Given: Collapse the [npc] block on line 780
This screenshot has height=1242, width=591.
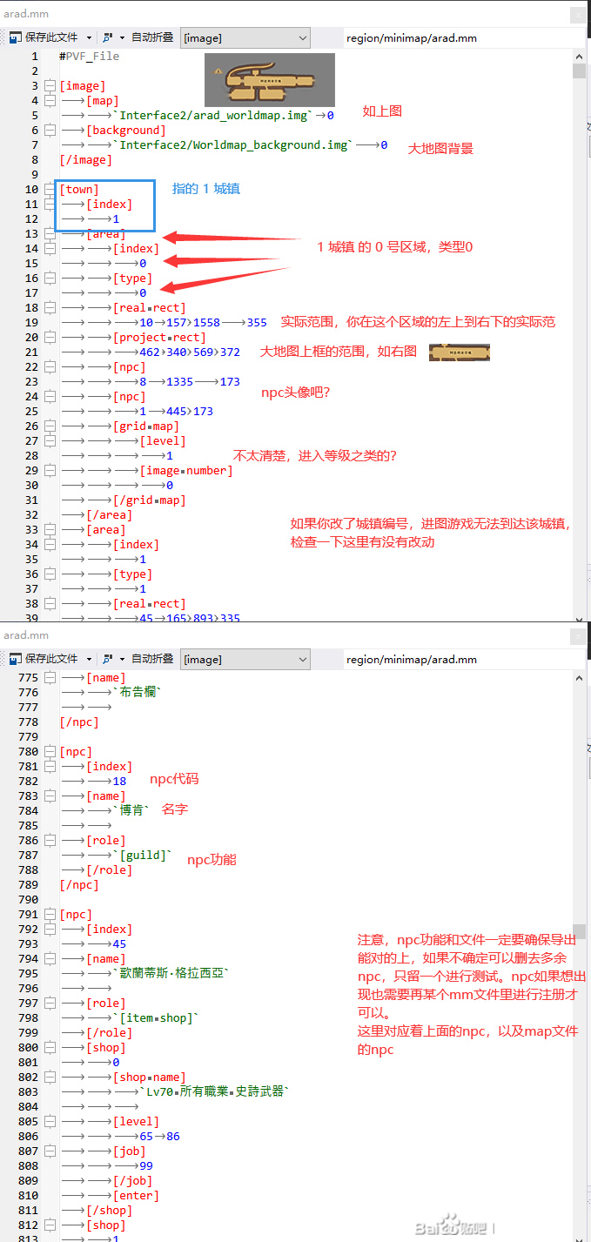Looking at the screenshot, I should 50,752.
